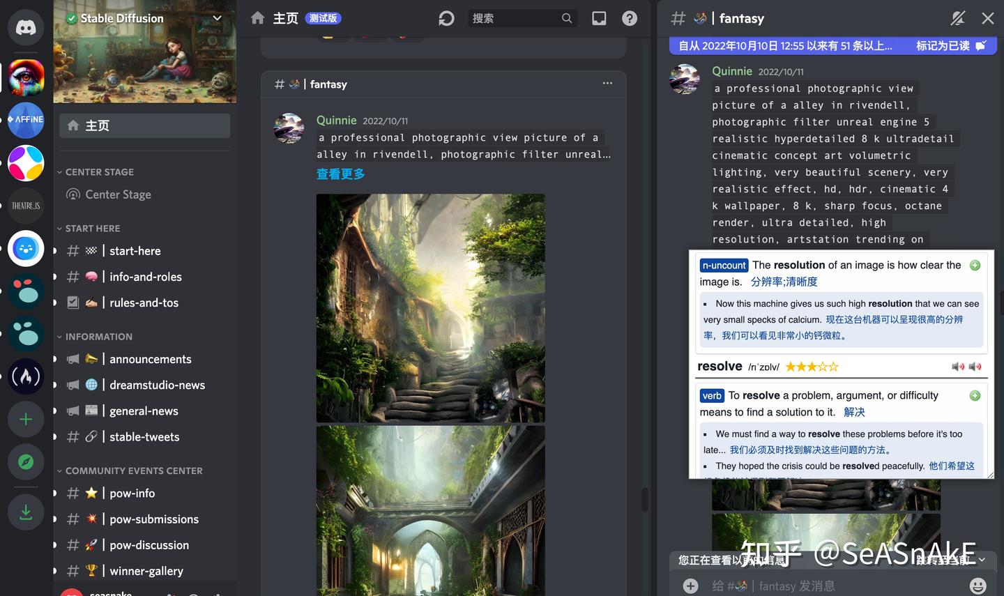
Task: Open the second forest archway image thumbnail
Action: click(430, 510)
